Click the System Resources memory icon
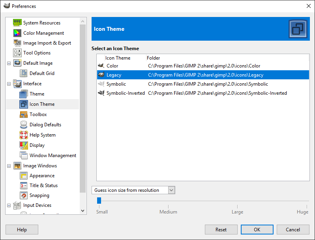Screen dimensions: 315x240 click(x=17, y=22)
